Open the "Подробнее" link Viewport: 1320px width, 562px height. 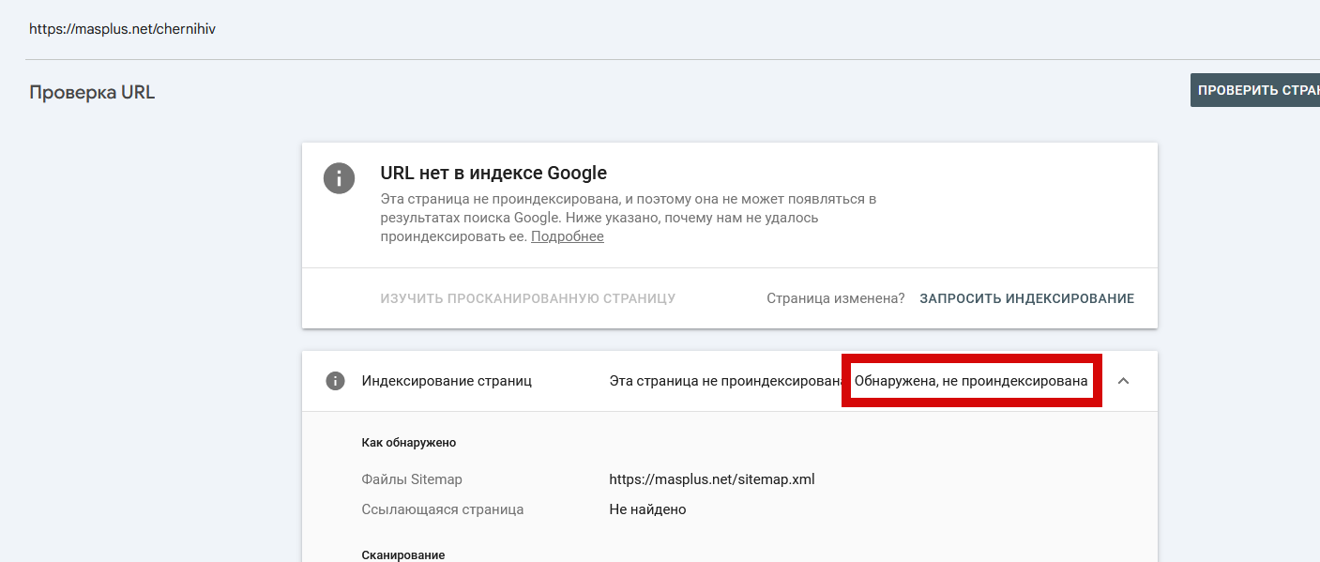[x=567, y=236]
